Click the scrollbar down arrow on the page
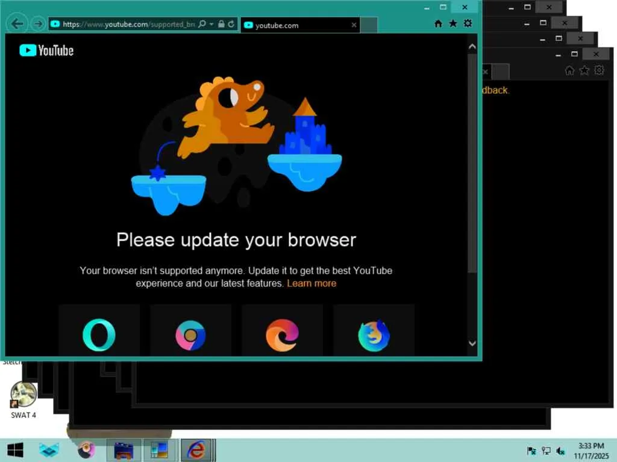 tap(472, 343)
